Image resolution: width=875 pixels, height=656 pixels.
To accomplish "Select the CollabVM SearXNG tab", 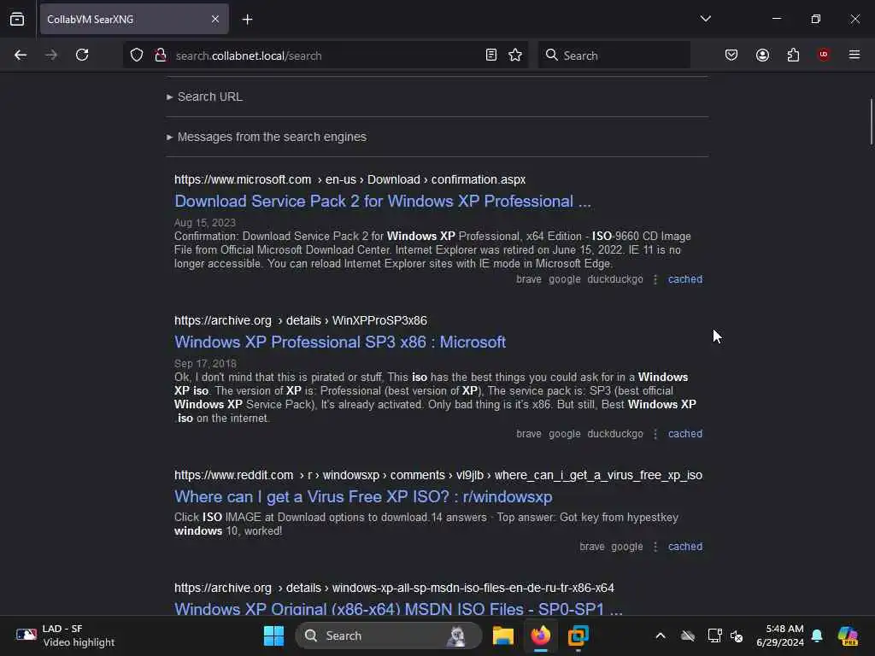I will tap(134, 19).
